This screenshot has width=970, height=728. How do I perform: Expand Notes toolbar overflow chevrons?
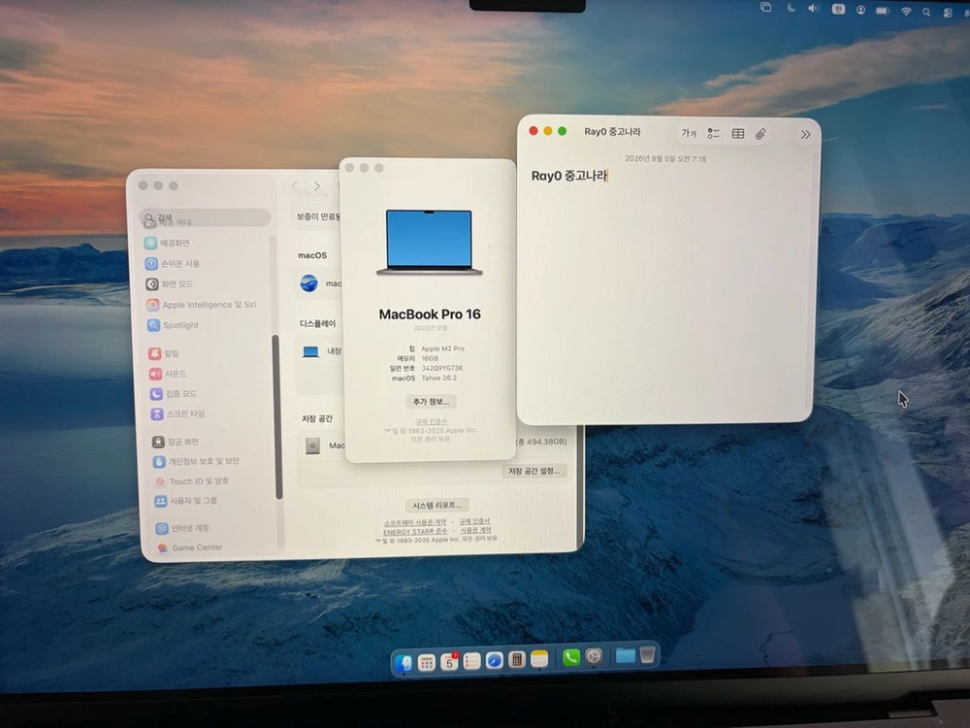[x=805, y=134]
